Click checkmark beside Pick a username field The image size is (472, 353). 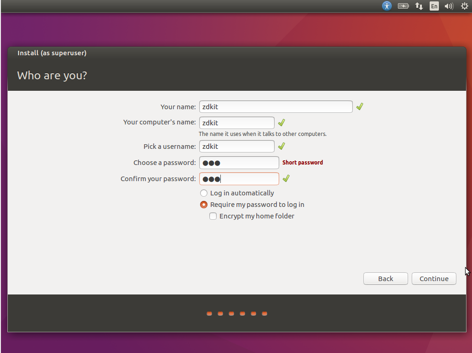click(282, 146)
